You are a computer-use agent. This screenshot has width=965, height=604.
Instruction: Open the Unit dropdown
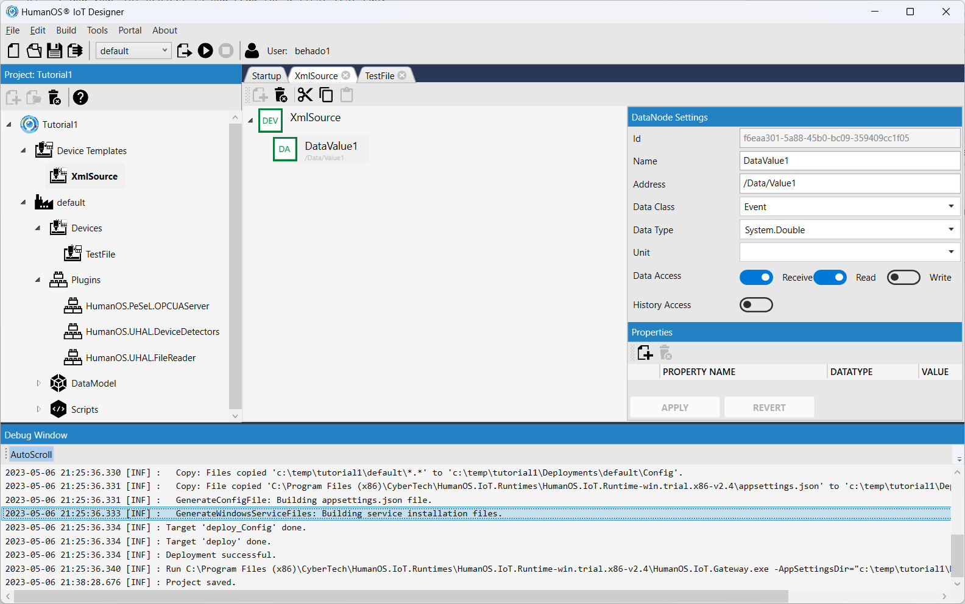(850, 252)
